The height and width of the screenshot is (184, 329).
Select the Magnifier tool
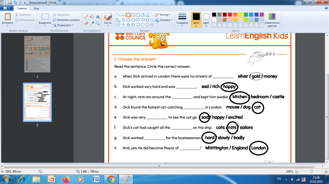coord(98,23)
